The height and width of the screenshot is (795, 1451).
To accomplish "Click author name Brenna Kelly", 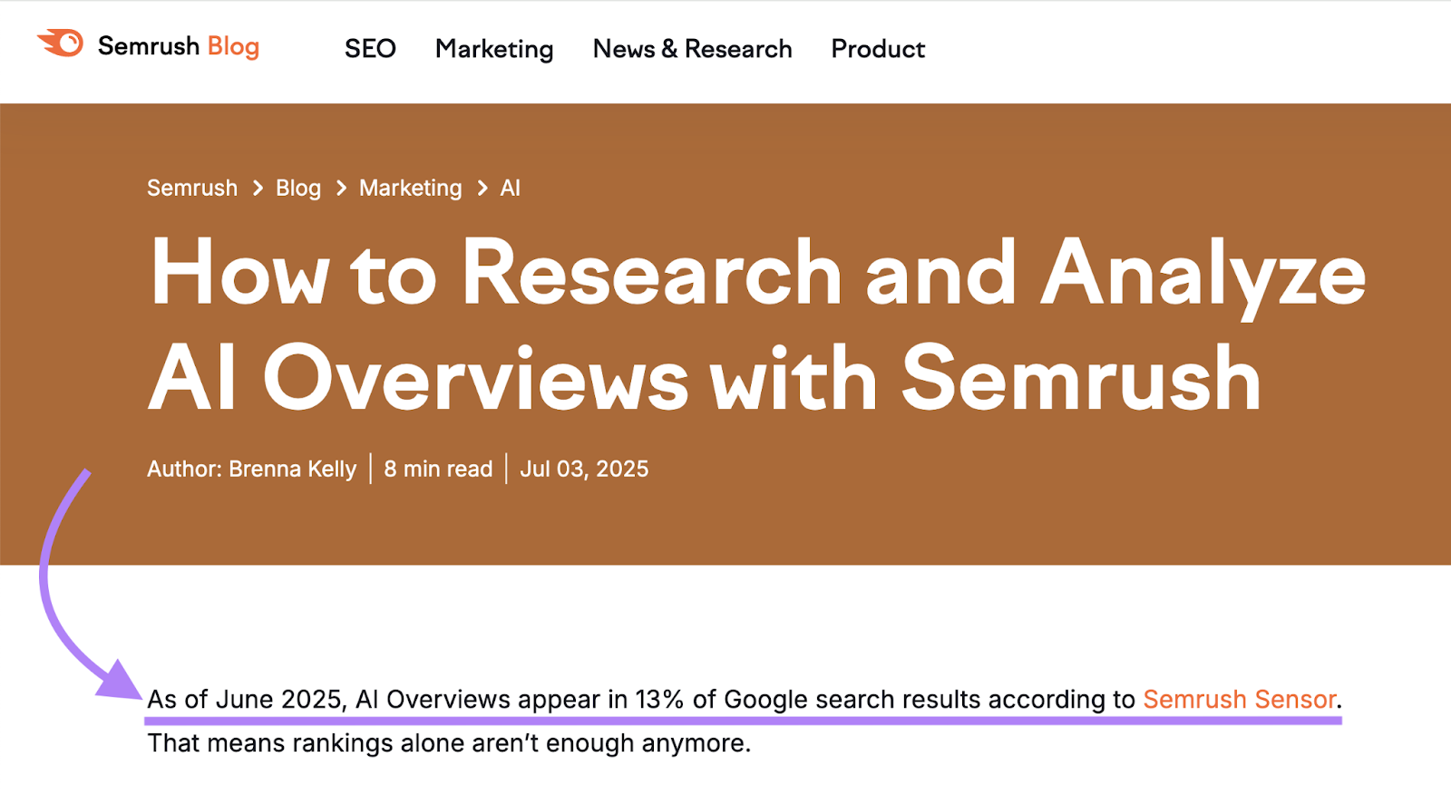I will pos(292,469).
